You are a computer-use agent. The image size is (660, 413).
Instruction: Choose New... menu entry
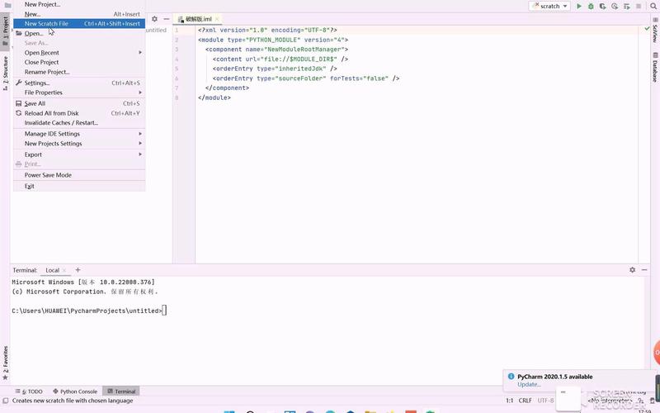click(x=79, y=14)
